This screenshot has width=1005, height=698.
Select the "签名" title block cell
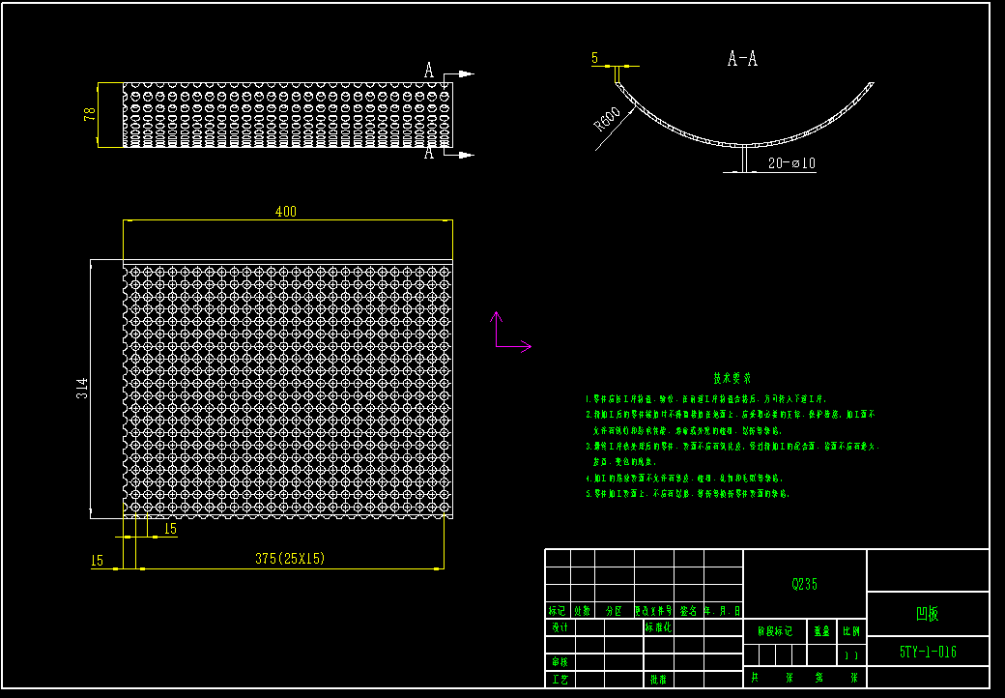[x=688, y=611]
